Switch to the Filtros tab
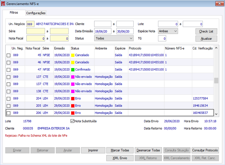Screen dimensions: 225x165 click(14, 13)
